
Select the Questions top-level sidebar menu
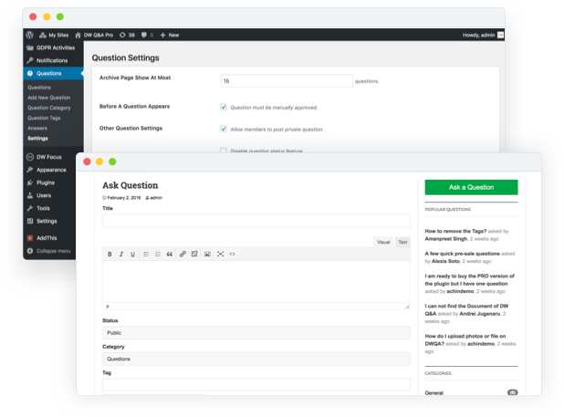tap(53, 73)
